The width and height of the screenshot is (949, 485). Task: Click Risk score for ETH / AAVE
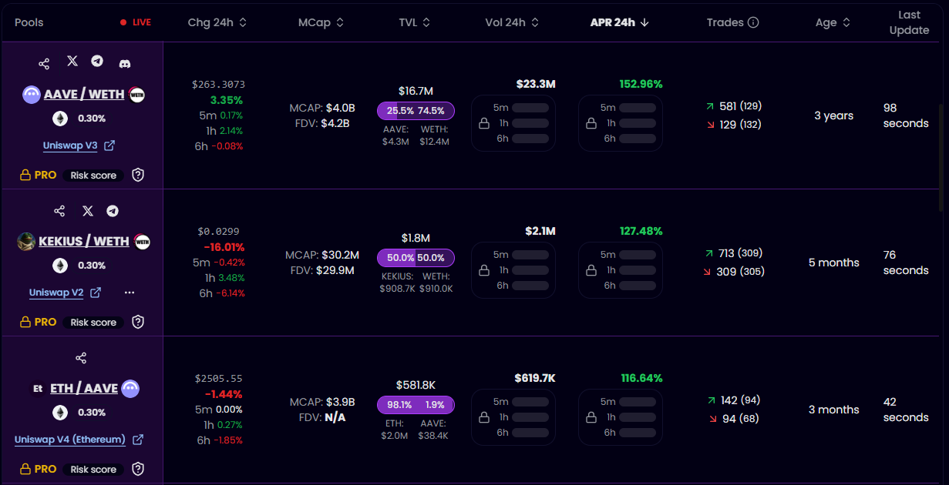coord(93,470)
